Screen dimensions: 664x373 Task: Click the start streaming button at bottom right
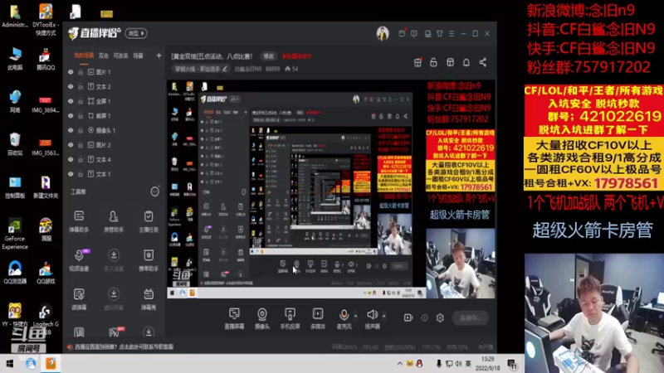[x=470, y=318]
